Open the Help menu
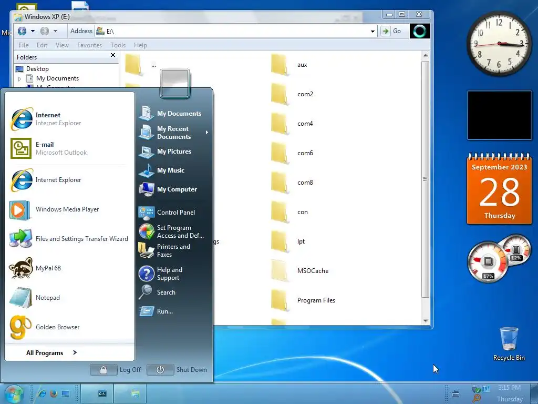 pyautogui.click(x=140, y=45)
